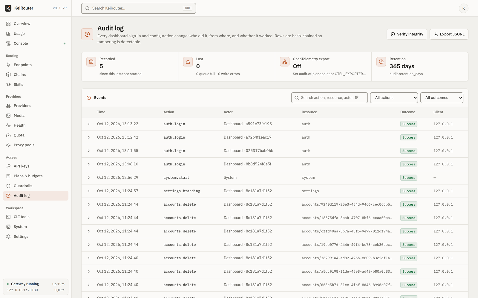Click OpenTelemetry export Off card
This screenshot has width=478, height=298.
[323, 67]
